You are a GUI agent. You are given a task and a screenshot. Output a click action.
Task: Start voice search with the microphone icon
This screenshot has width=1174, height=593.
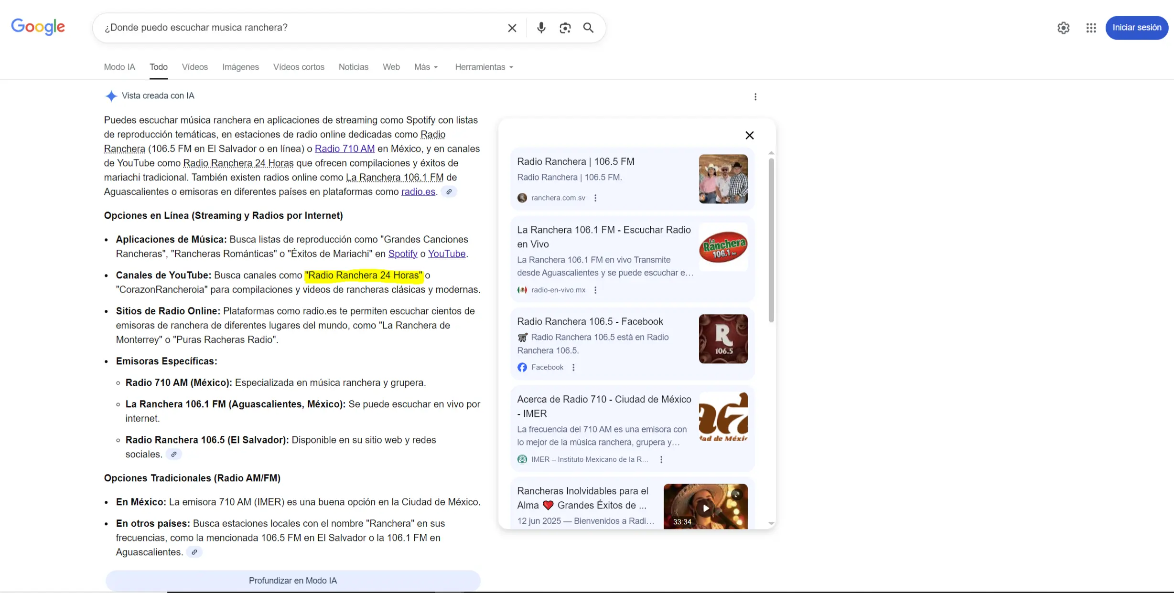tap(541, 28)
